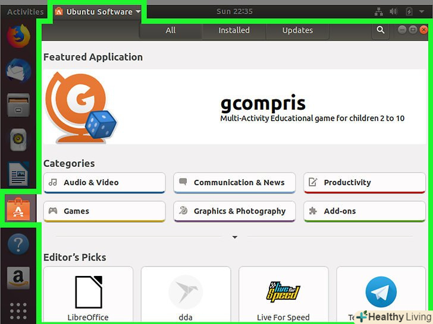Open the Telegram editor's pick tile
Image resolution: width=433 pixels, height=324 pixels.
[381, 295]
